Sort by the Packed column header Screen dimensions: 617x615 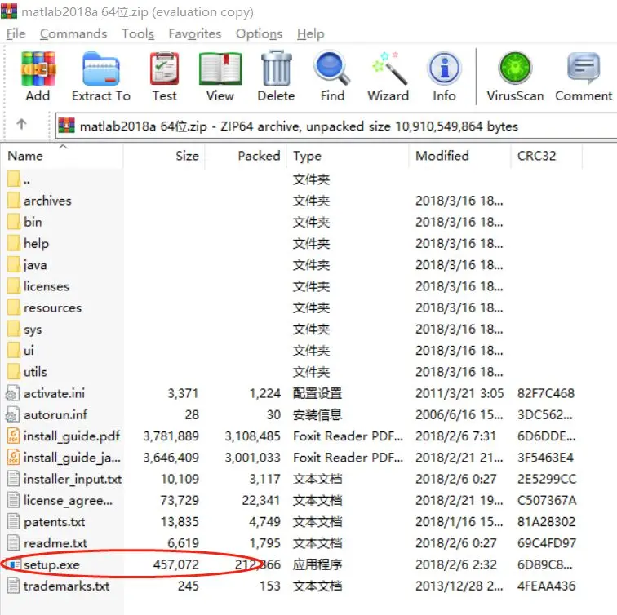(246, 156)
